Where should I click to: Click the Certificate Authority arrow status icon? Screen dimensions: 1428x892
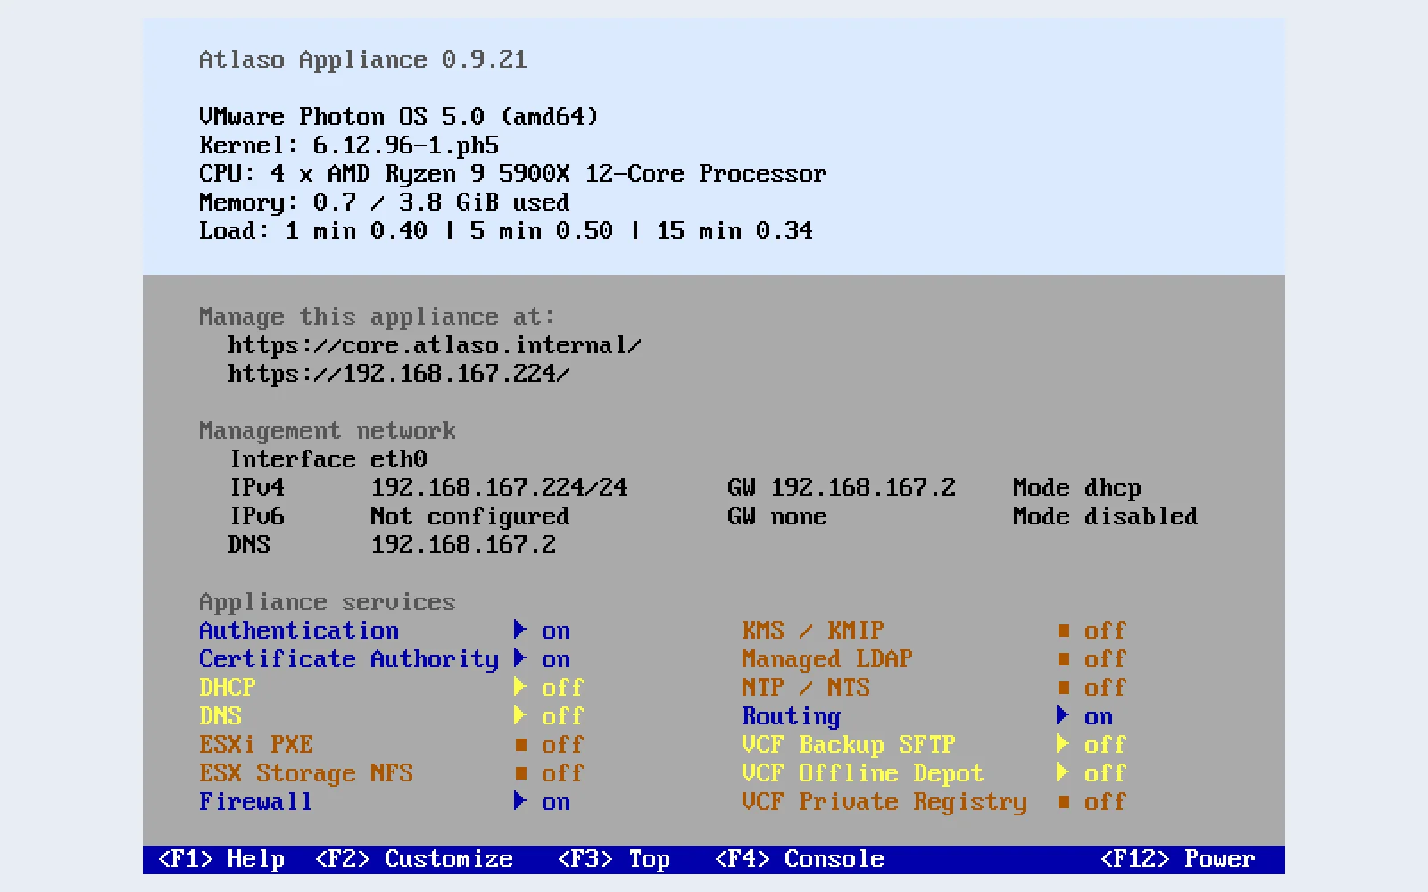[520, 658]
